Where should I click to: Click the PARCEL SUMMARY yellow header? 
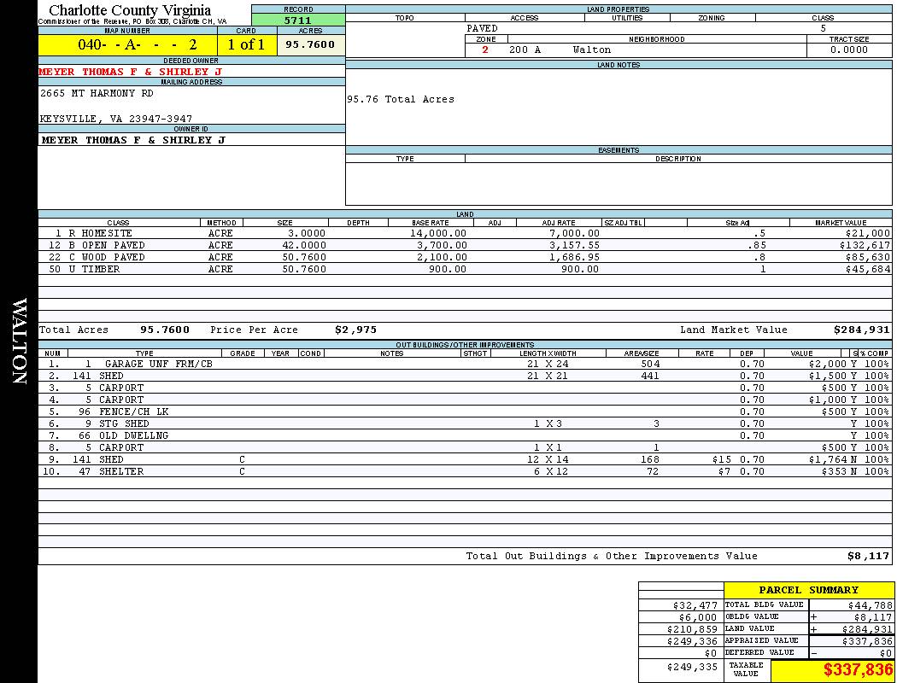(x=808, y=590)
